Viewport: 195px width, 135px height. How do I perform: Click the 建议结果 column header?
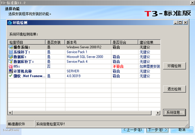tap(149, 43)
